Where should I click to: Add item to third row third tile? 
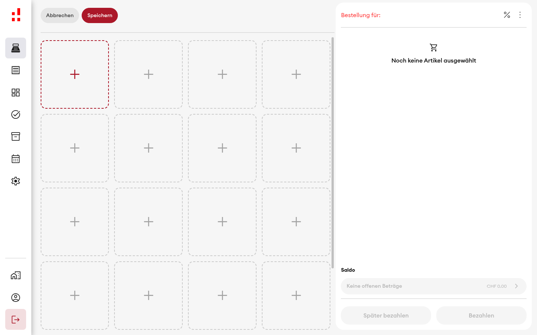[222, 222]
